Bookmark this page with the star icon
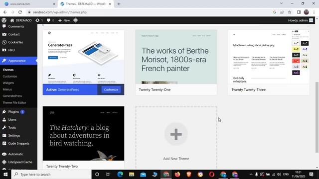The height and width of the screenshot is (179, 319). coord(290,12)
